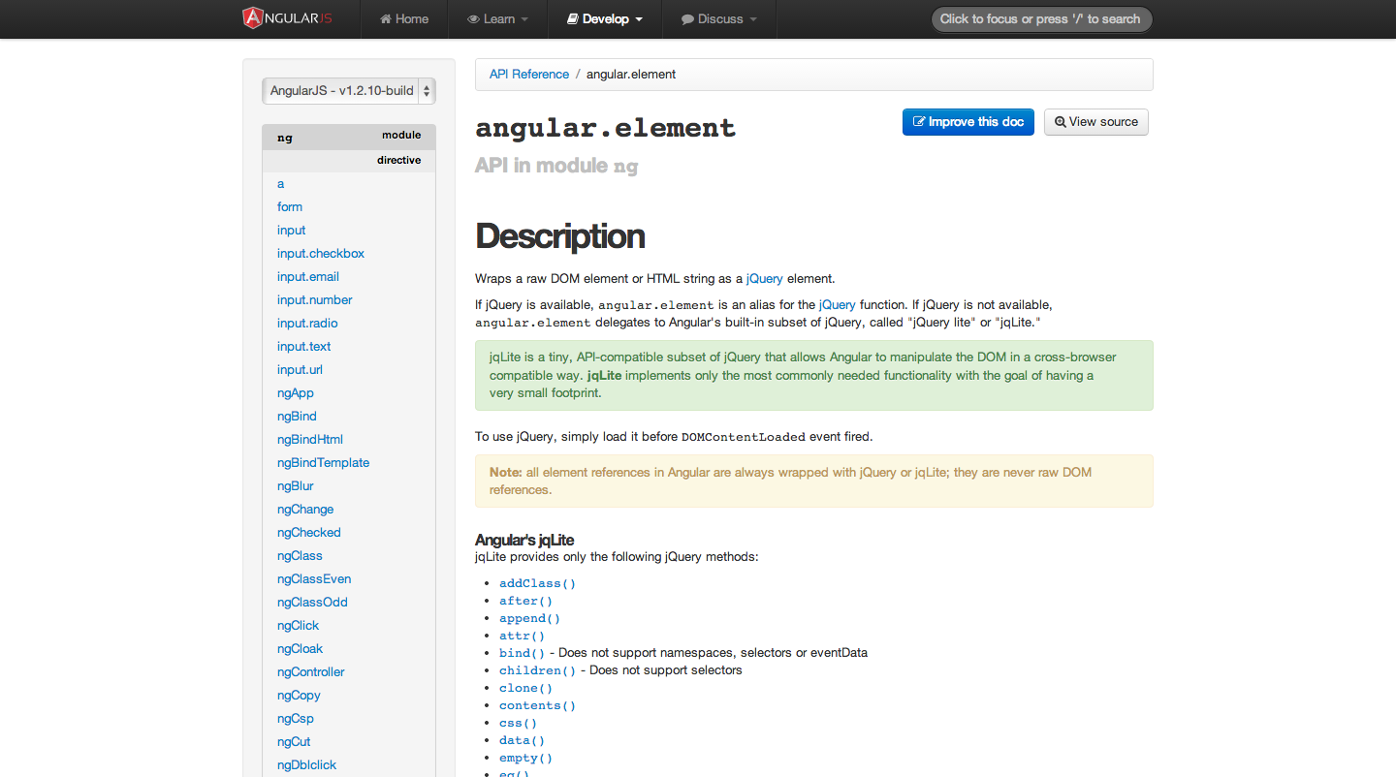Open the Develop dropdown menu
This screenshot has height=777, width=1396.
tap(605, 18)
